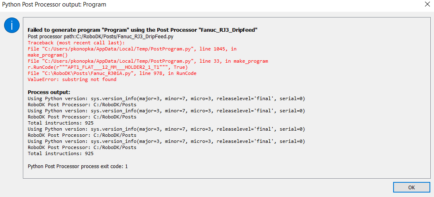Click the bold 'Failed to generate program' heading

coord(142,30)
